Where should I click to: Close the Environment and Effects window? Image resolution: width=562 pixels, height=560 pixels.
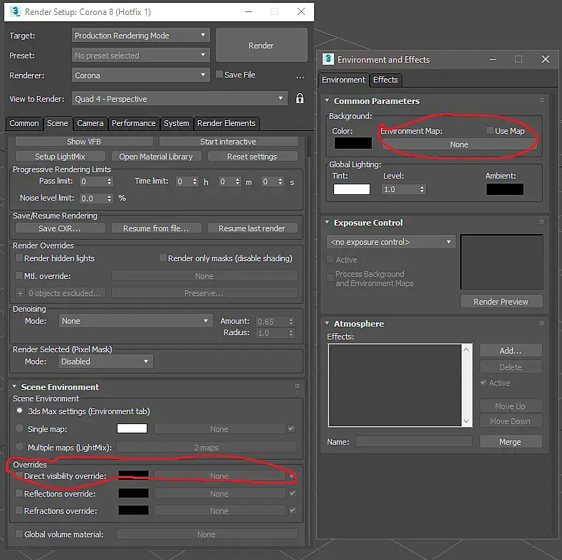[545, 59]
